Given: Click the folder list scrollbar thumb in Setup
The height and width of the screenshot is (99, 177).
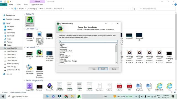Looking at the screenshot, I should pos(116,49).
